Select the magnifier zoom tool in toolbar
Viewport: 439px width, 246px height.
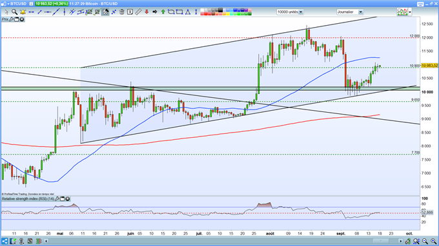tap(14, 12)
